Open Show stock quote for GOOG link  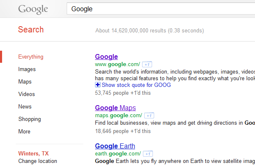(136, 85)
